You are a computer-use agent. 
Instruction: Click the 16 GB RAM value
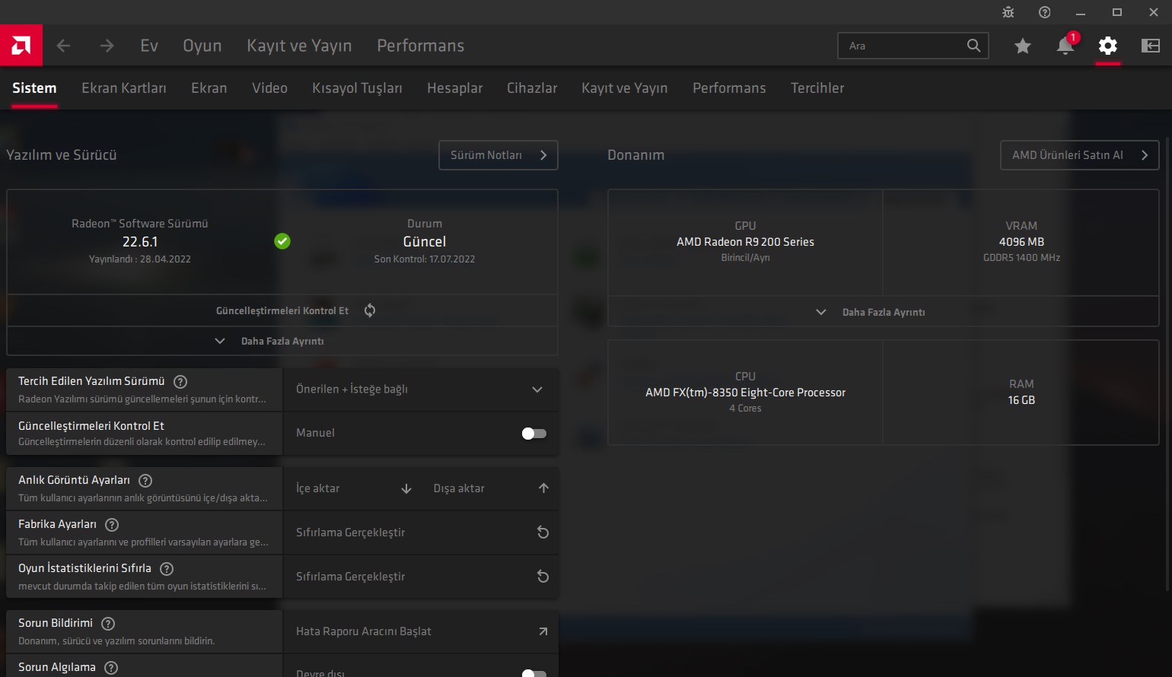point(1021,400)
